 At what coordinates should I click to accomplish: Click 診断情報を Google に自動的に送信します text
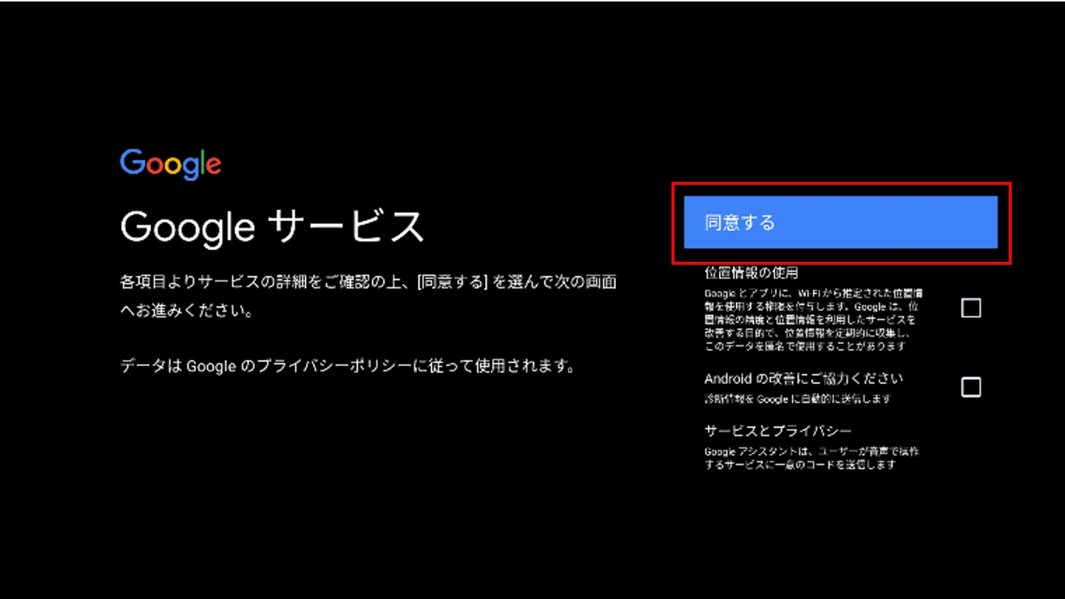tap(797, 399)
